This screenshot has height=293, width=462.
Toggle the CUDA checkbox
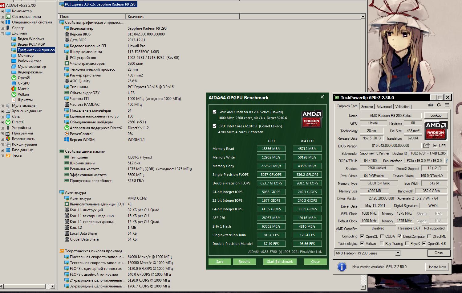tap(382, 237)
